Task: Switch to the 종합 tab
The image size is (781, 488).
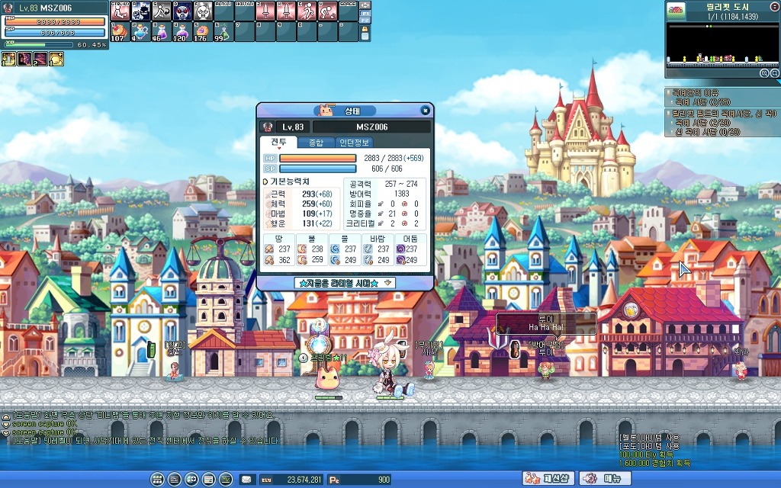Action: pos(316,143)
